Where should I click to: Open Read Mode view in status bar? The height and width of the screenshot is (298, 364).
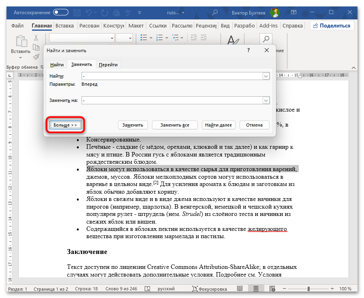tap(240, 289)
